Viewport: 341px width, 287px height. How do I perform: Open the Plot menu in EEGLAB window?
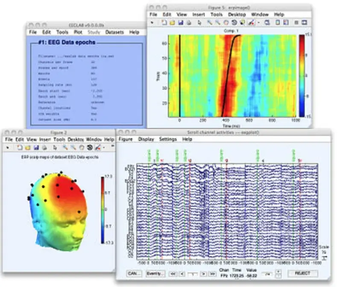[x=78, y=32]
